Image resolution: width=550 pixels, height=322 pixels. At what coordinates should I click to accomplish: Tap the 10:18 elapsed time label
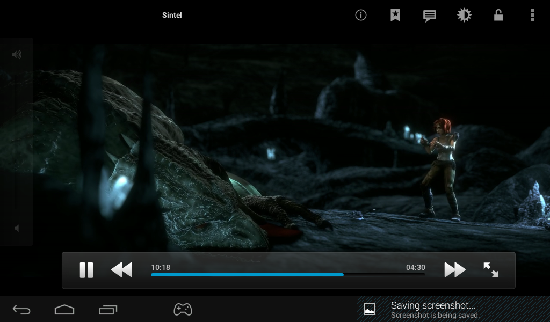coord(161,267)
